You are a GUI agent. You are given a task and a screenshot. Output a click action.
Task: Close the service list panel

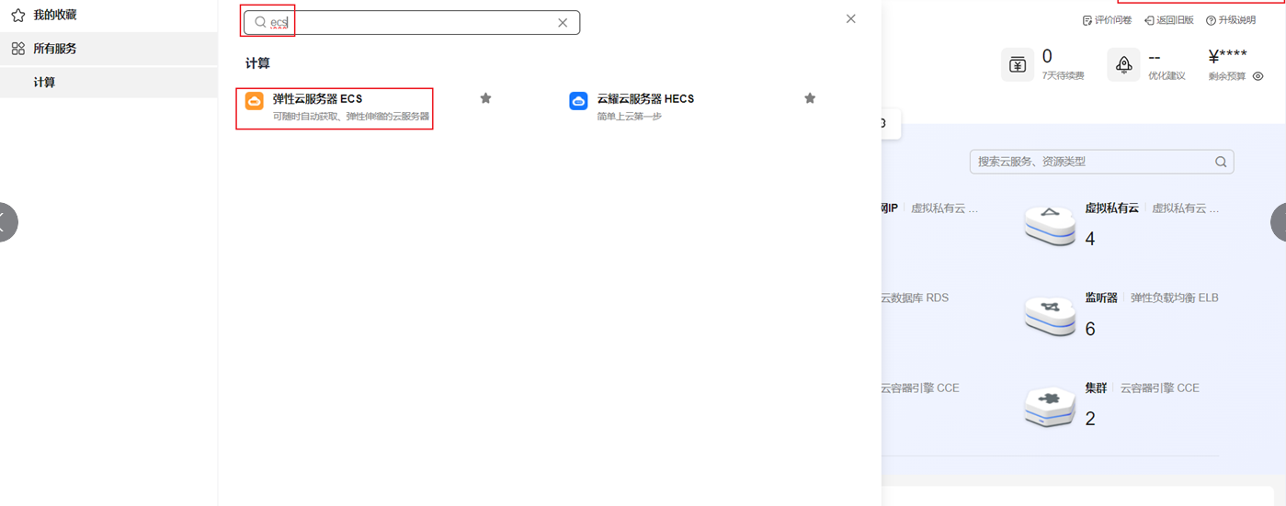(851, 18)
